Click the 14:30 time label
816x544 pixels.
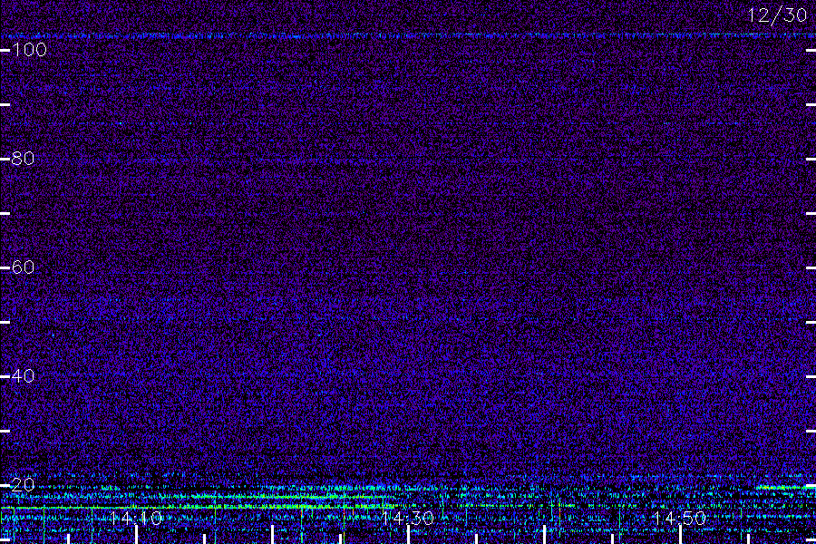(x=407, y=518)
